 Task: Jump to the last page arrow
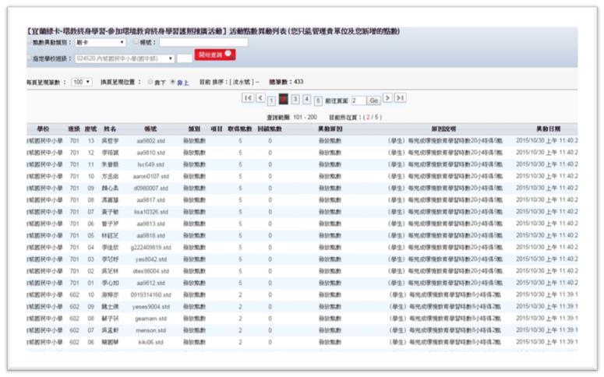400,98
